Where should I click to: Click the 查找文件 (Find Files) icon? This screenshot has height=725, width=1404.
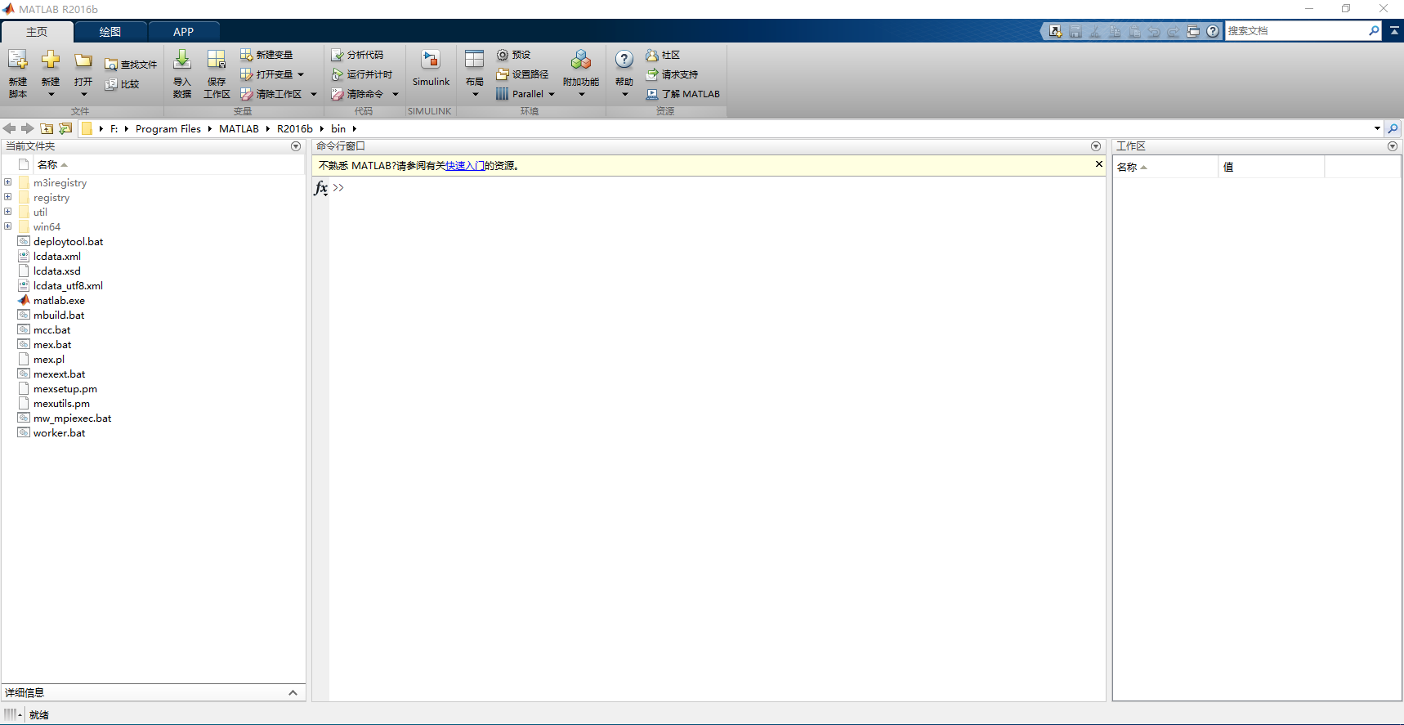[x=111, y=65]
